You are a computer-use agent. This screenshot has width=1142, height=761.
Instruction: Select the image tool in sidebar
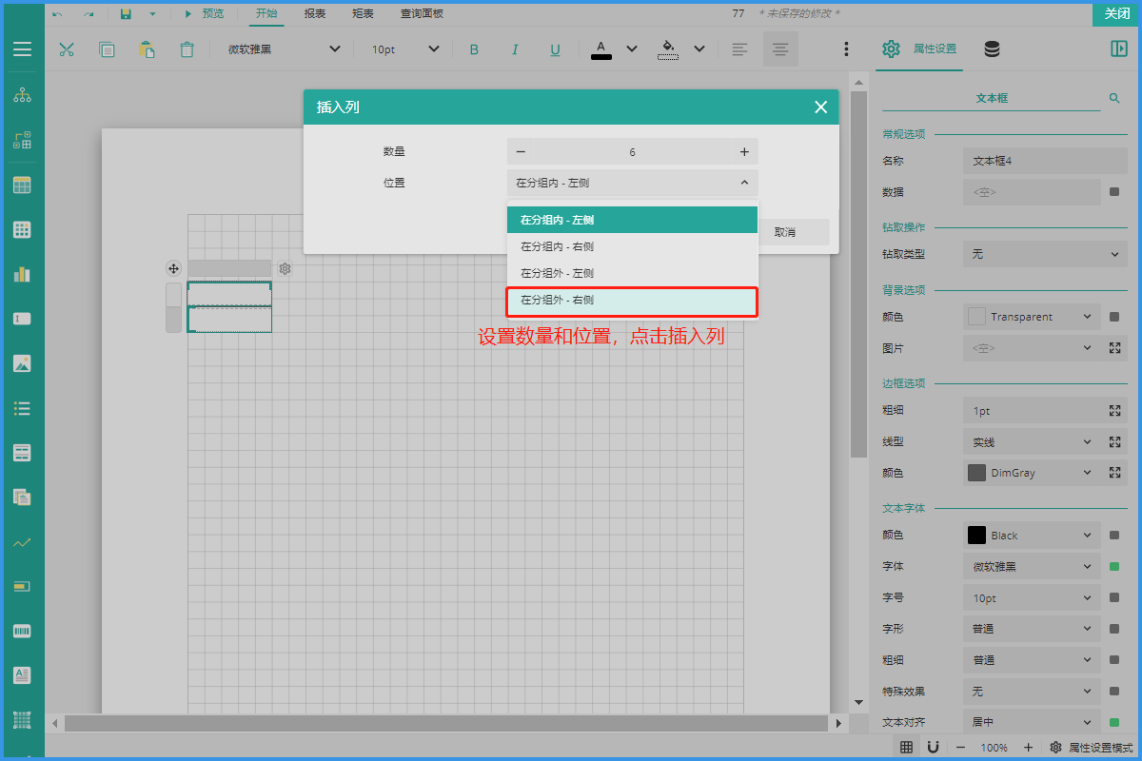22,362
